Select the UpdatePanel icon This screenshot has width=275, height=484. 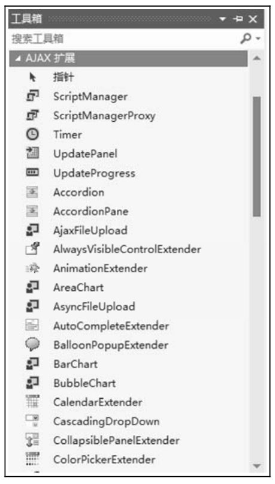coord(32,154)
